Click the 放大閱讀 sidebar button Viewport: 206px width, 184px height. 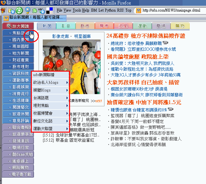point(18,26)
